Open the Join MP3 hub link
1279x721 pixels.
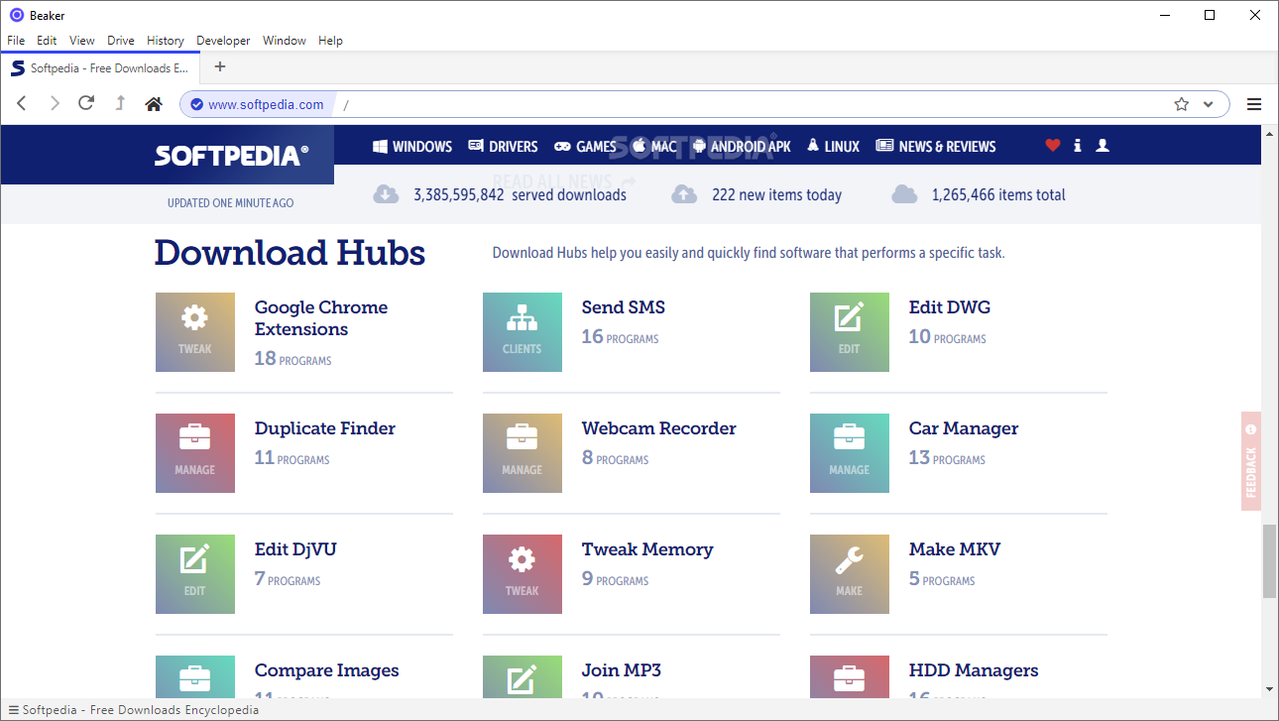(x=622, y=670)
